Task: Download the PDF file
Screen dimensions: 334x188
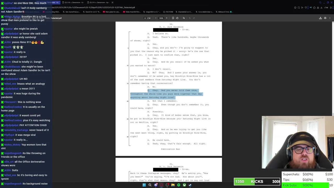Action: coord(320,18)
